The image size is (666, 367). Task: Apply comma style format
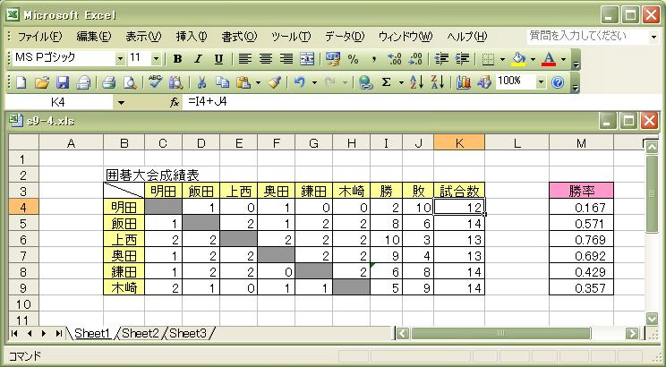(374, 59)
